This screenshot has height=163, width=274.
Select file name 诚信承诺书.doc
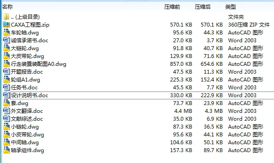(29, 41)
